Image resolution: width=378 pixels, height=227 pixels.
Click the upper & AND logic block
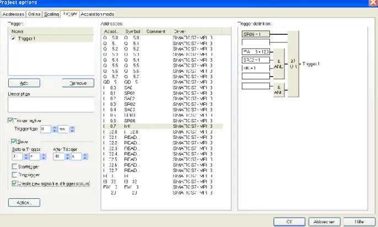click(x=279, y=64)
